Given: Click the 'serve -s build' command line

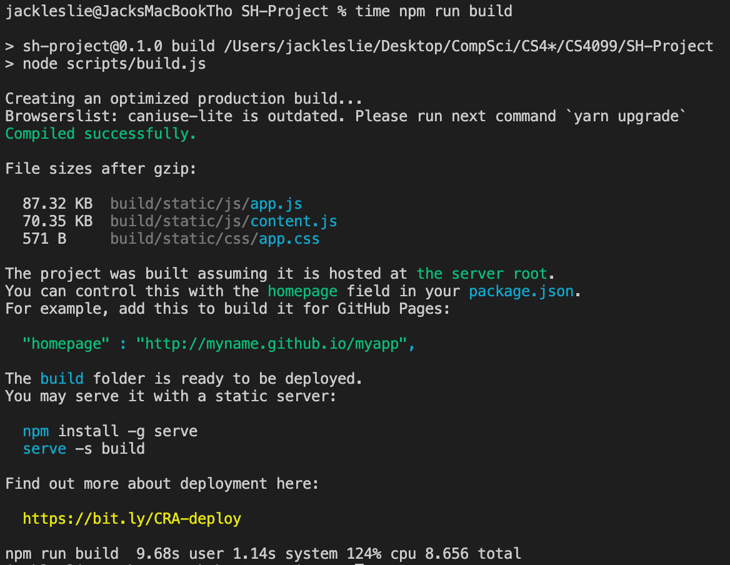Looking at the screenshot, I should pos(84,449).
